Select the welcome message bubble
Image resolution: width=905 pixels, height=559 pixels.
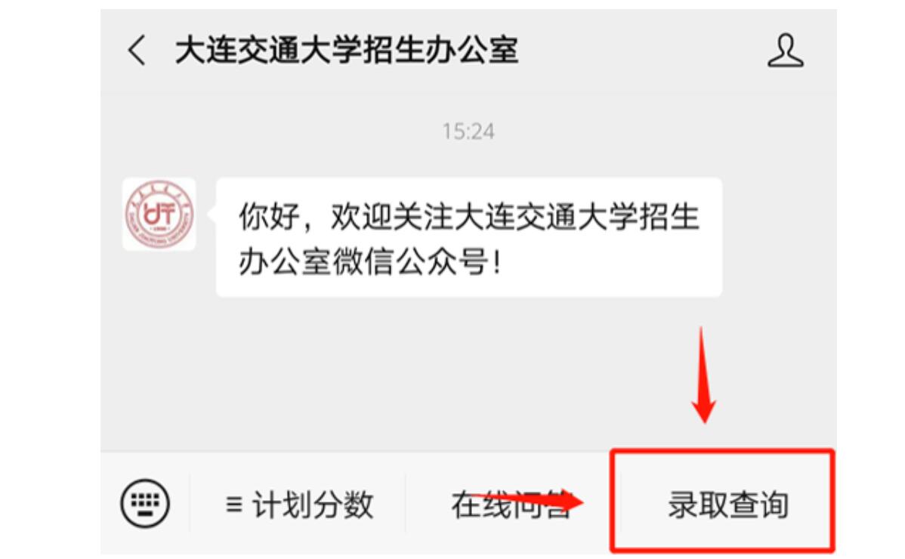pos(468,238)
